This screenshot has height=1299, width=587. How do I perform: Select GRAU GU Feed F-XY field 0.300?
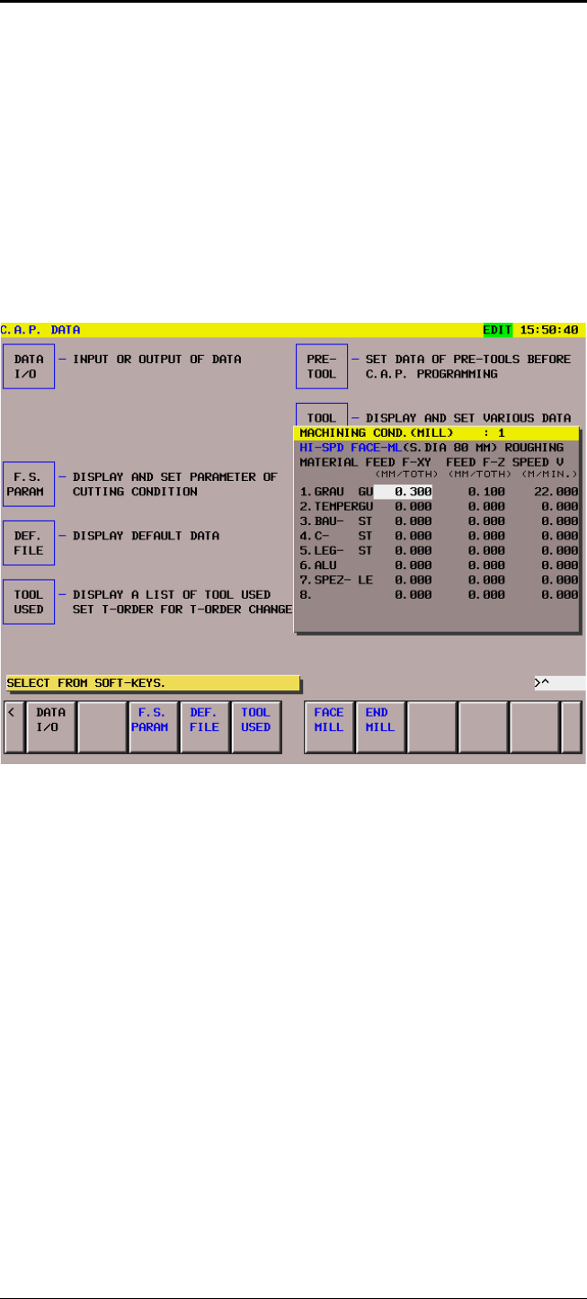point(404,492)
